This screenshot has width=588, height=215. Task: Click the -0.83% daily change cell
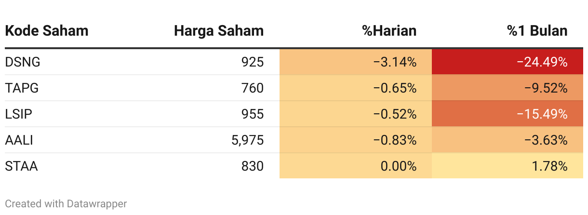pyautogui.click(x=356, y=140)
